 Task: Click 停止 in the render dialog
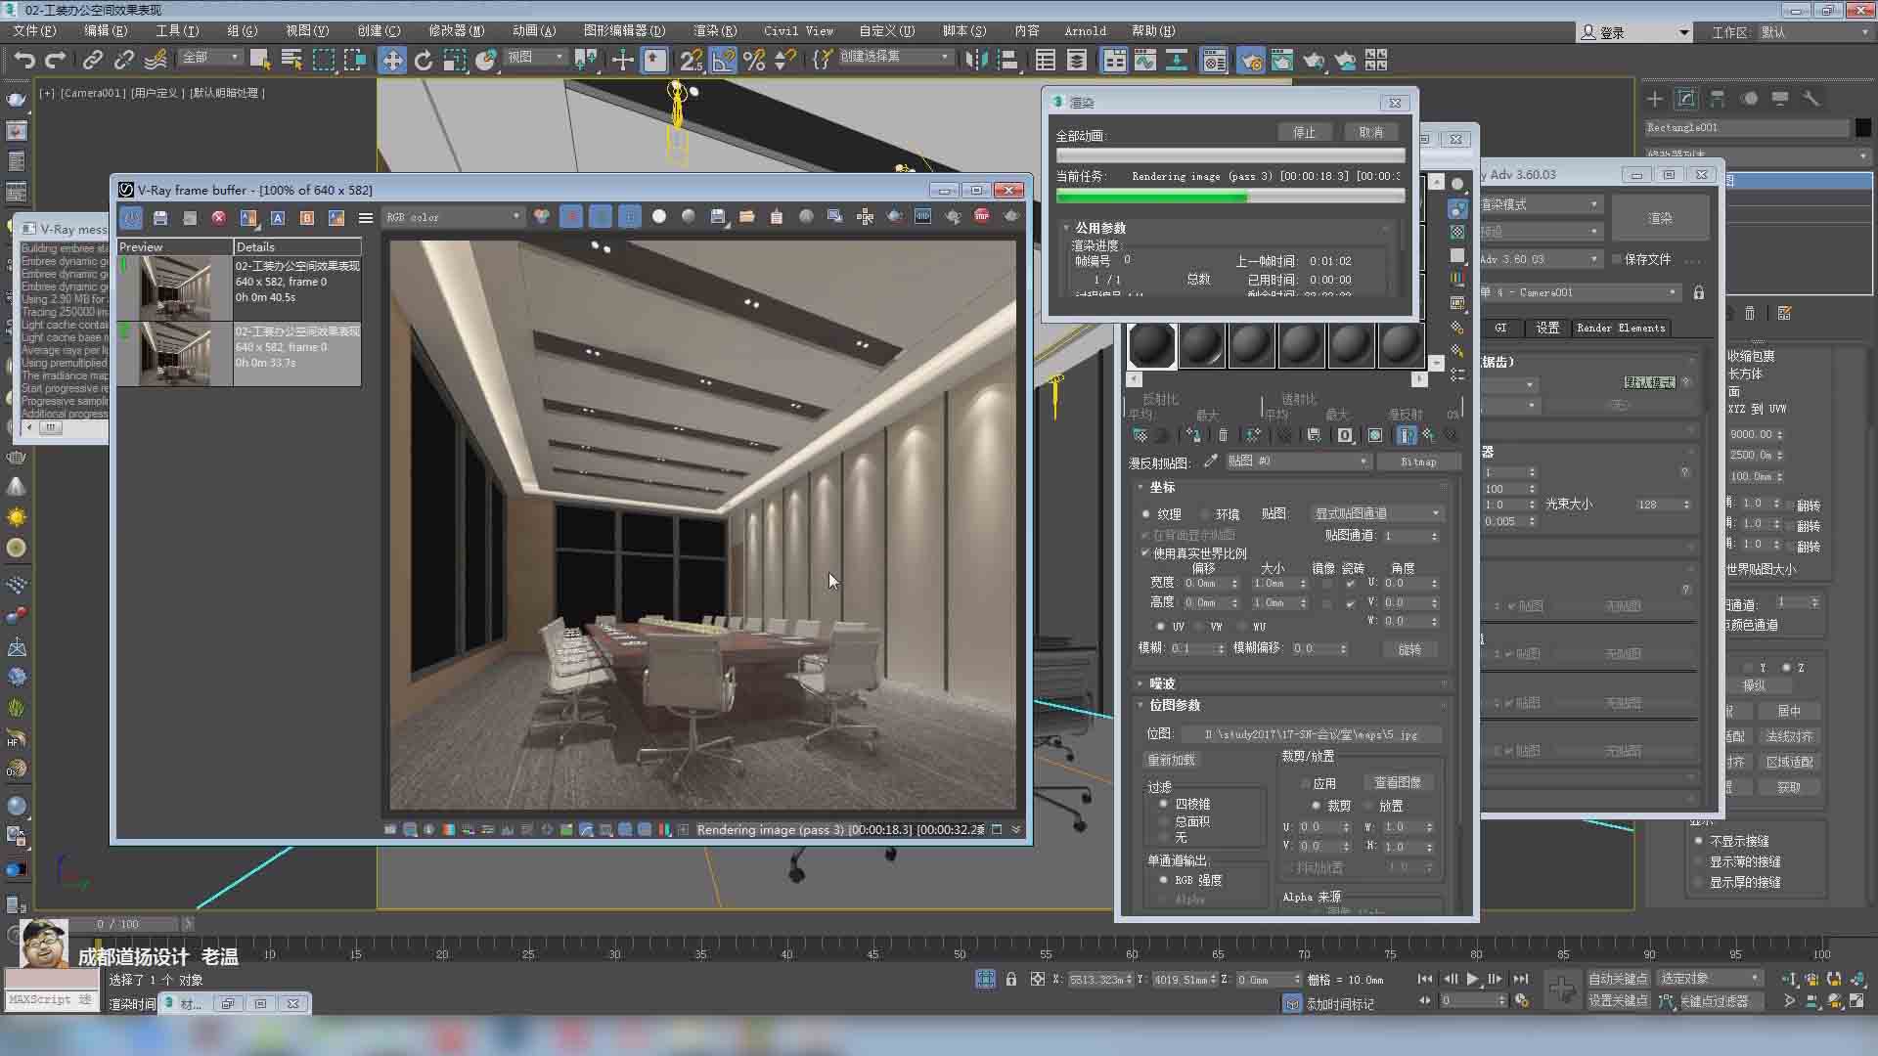(x=1304, y=132)
